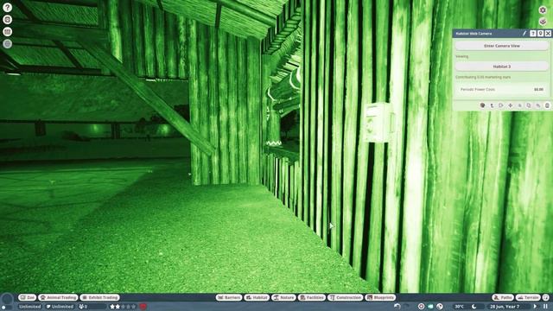Open the Zoo menu

pyautogui.click(x=28, y=297)
